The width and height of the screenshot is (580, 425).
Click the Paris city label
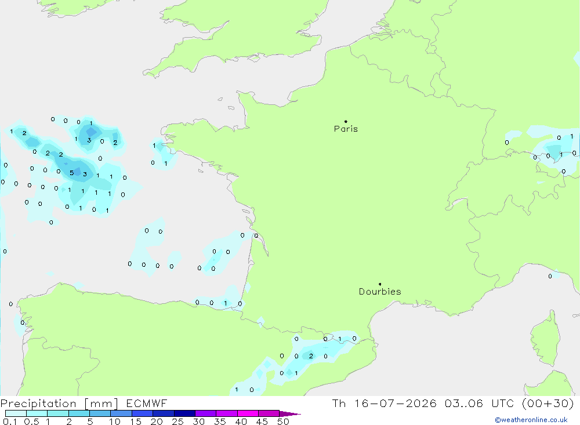point(346,129)
